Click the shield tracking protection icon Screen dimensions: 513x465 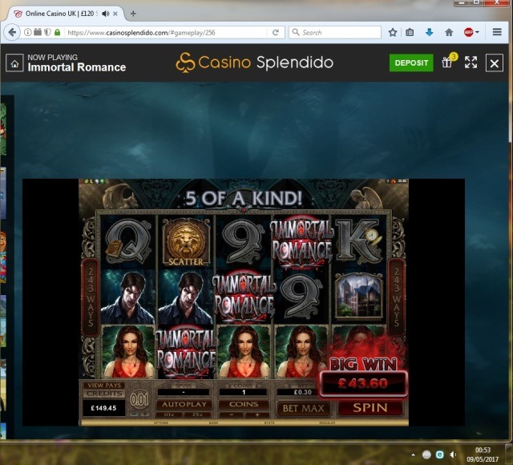[47, 32]
